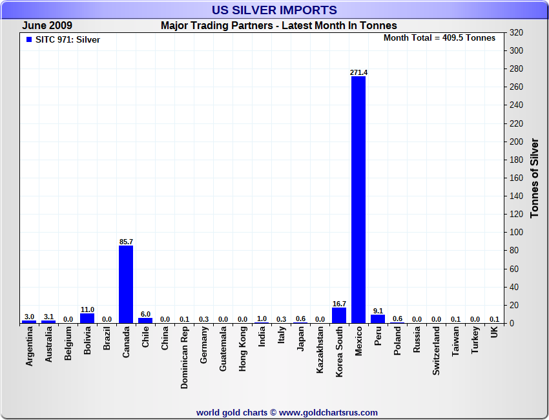This screenshot has height=420, width=549.
Task: Open the www.goldchartsrus.com footer link
Action: pos(328,412)
